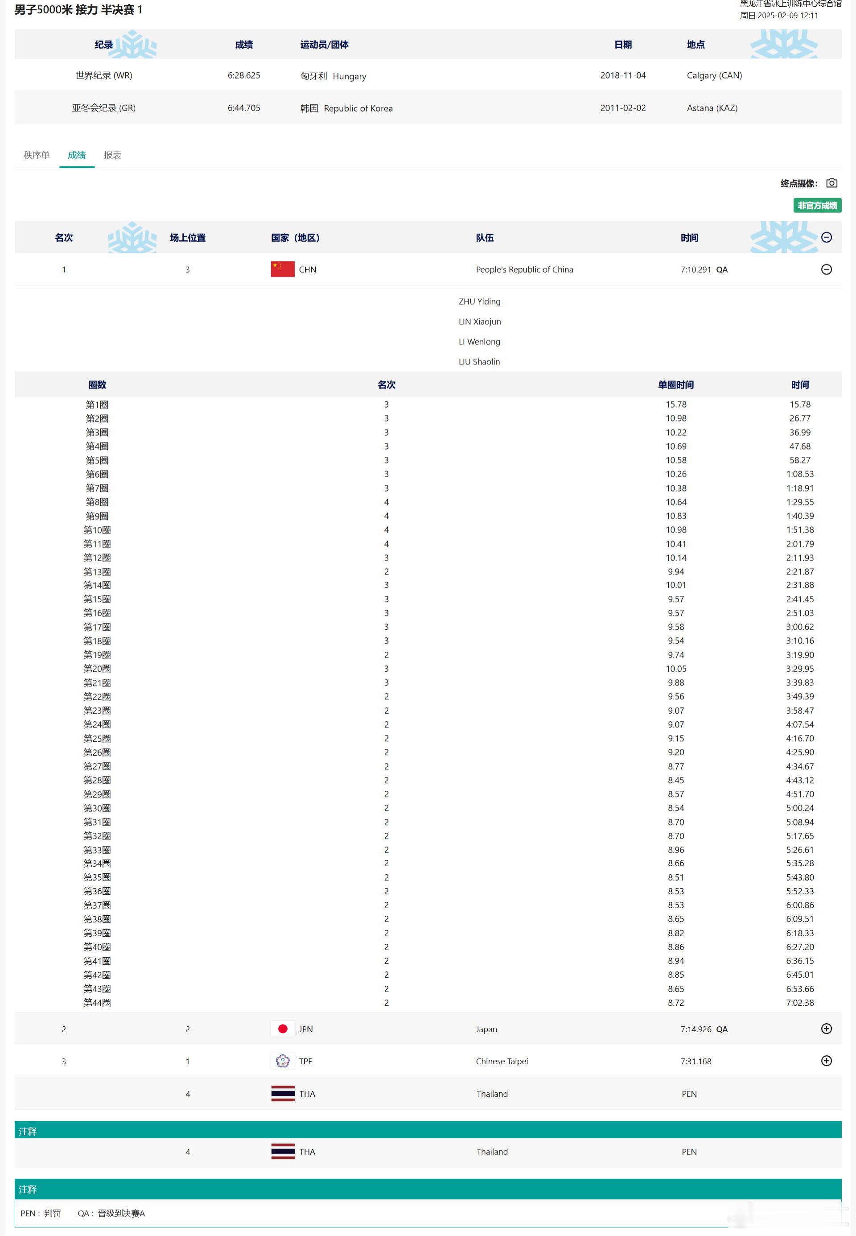856x1236 pixels.
Task: Click the date 2011-02-02
Action: tap(623, 108)
